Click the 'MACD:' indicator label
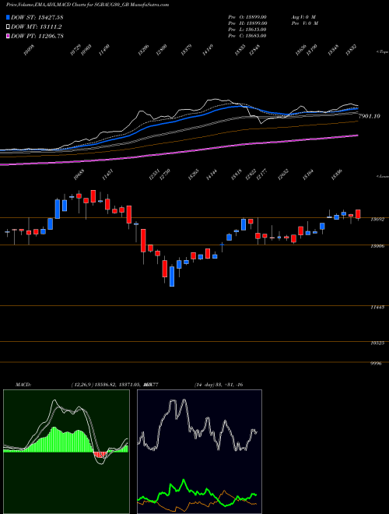 tap(23, 385)
